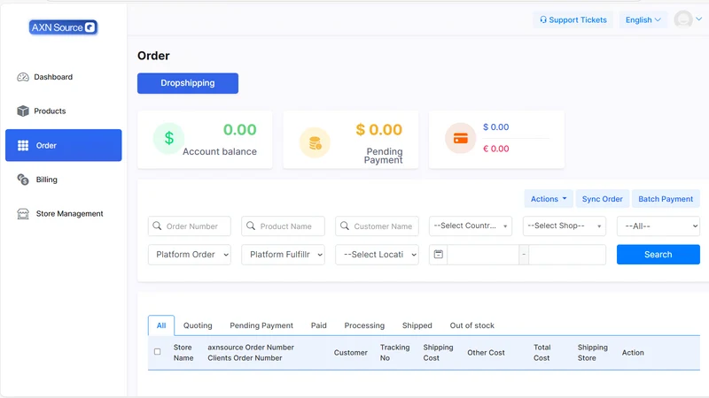Screen dimensions: 709x398
Task: Focus the Order Number input field
Action: [x=190, y=226]
